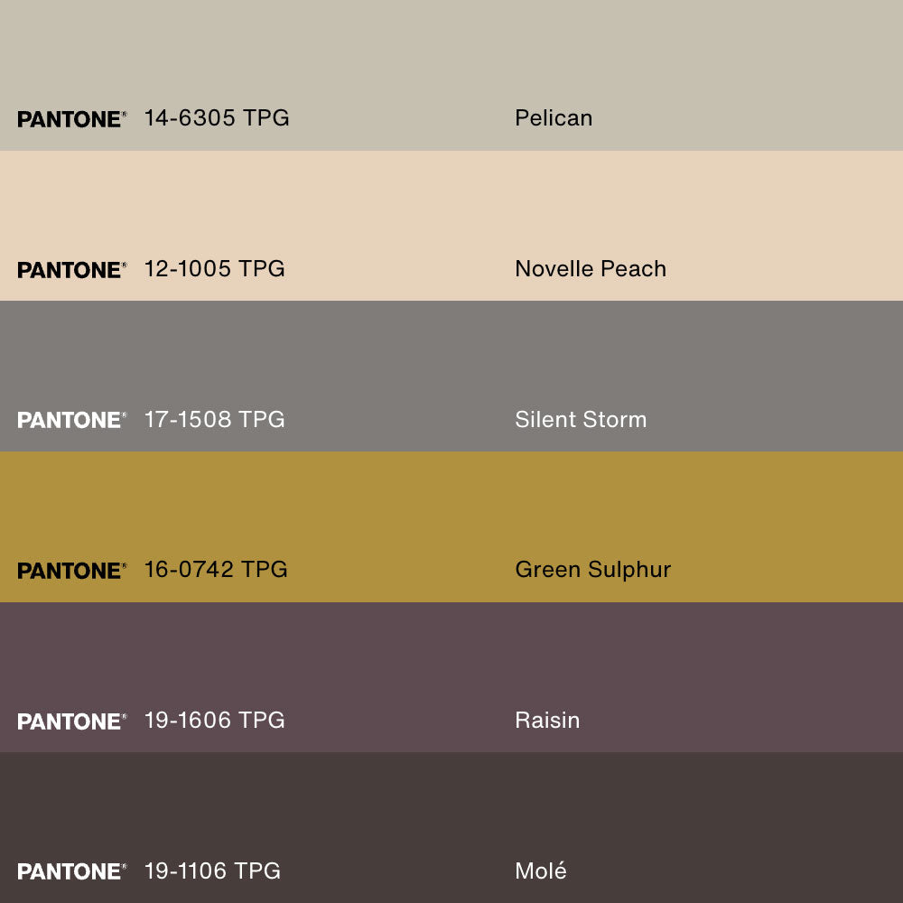Click the 16-0742 TPG code label
The image size is (903, 903).
[x=216, y=570]
